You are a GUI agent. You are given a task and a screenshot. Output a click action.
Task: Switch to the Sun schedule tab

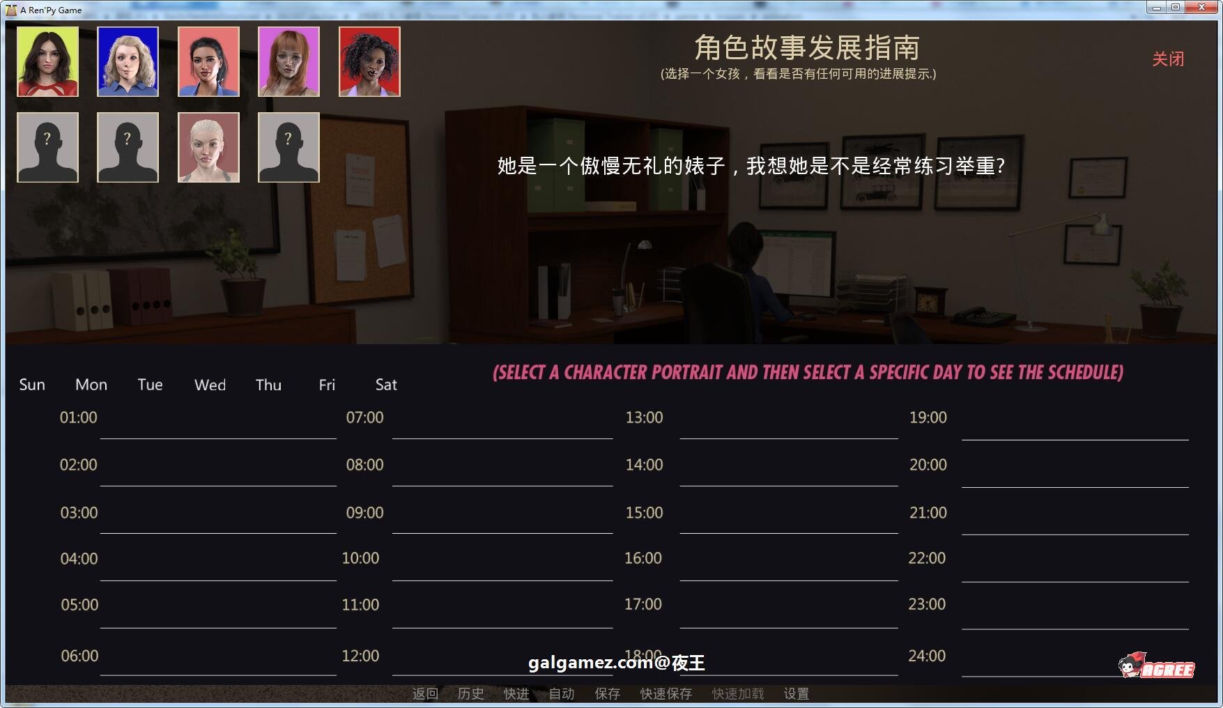[31, 384]
